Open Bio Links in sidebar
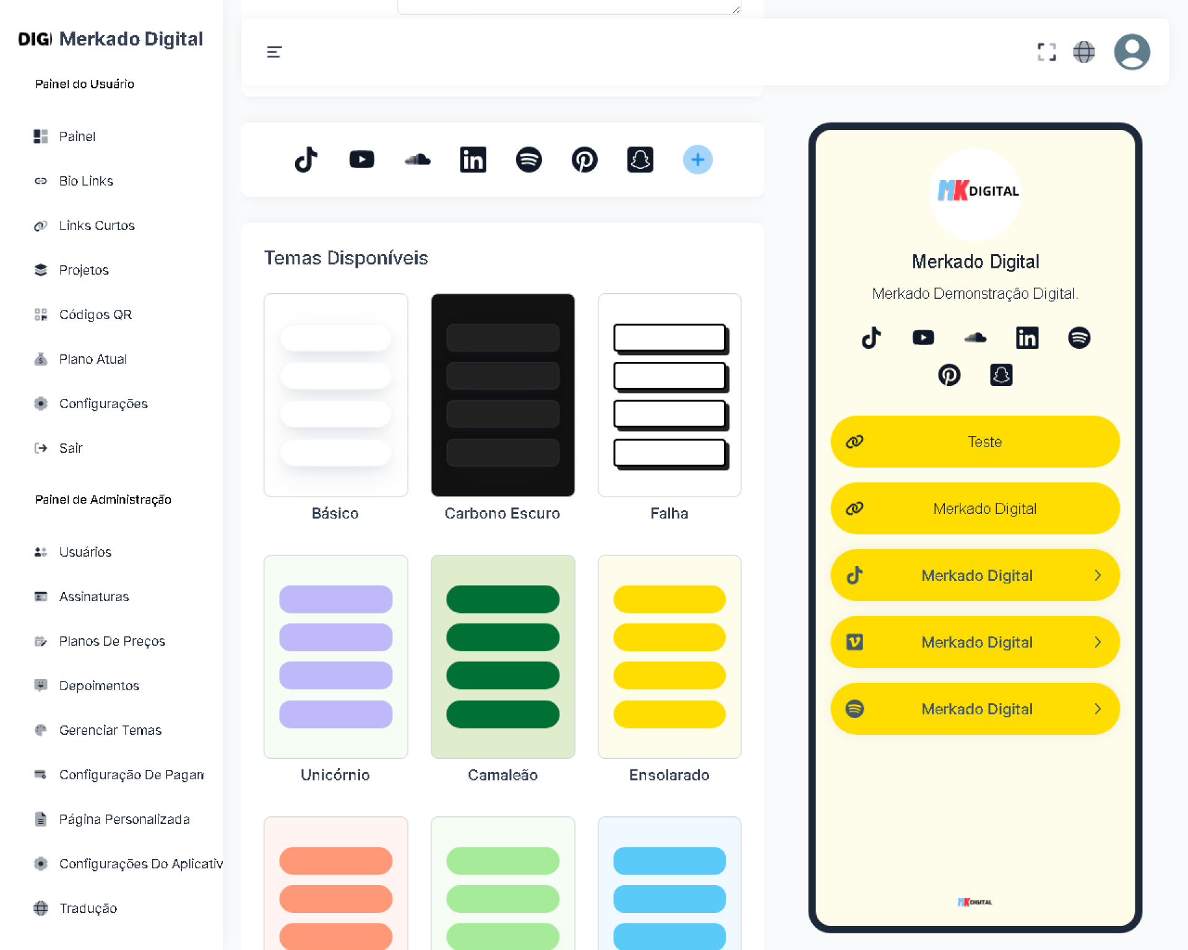Viewport: 1188px width, 950px height. click(86, 181)
